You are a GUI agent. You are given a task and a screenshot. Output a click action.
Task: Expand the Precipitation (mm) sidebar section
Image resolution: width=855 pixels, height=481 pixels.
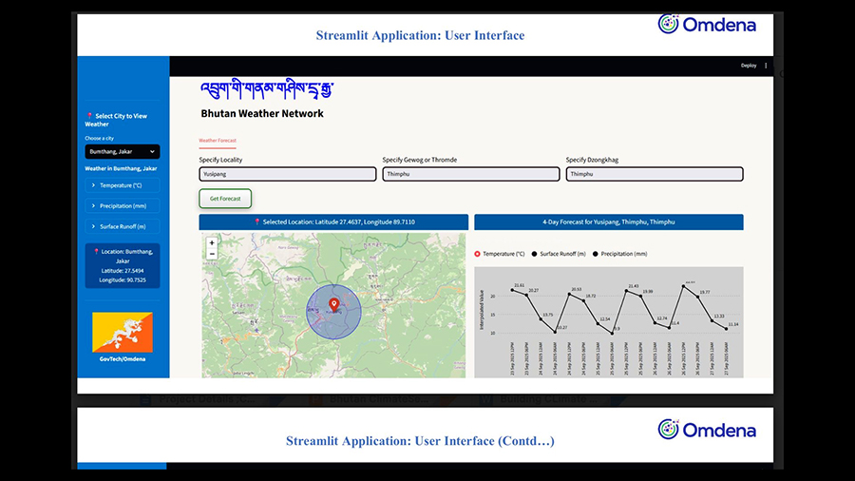[x=122, y=205]
